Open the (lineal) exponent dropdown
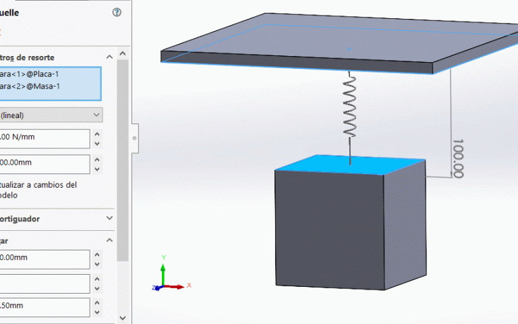 51,115
